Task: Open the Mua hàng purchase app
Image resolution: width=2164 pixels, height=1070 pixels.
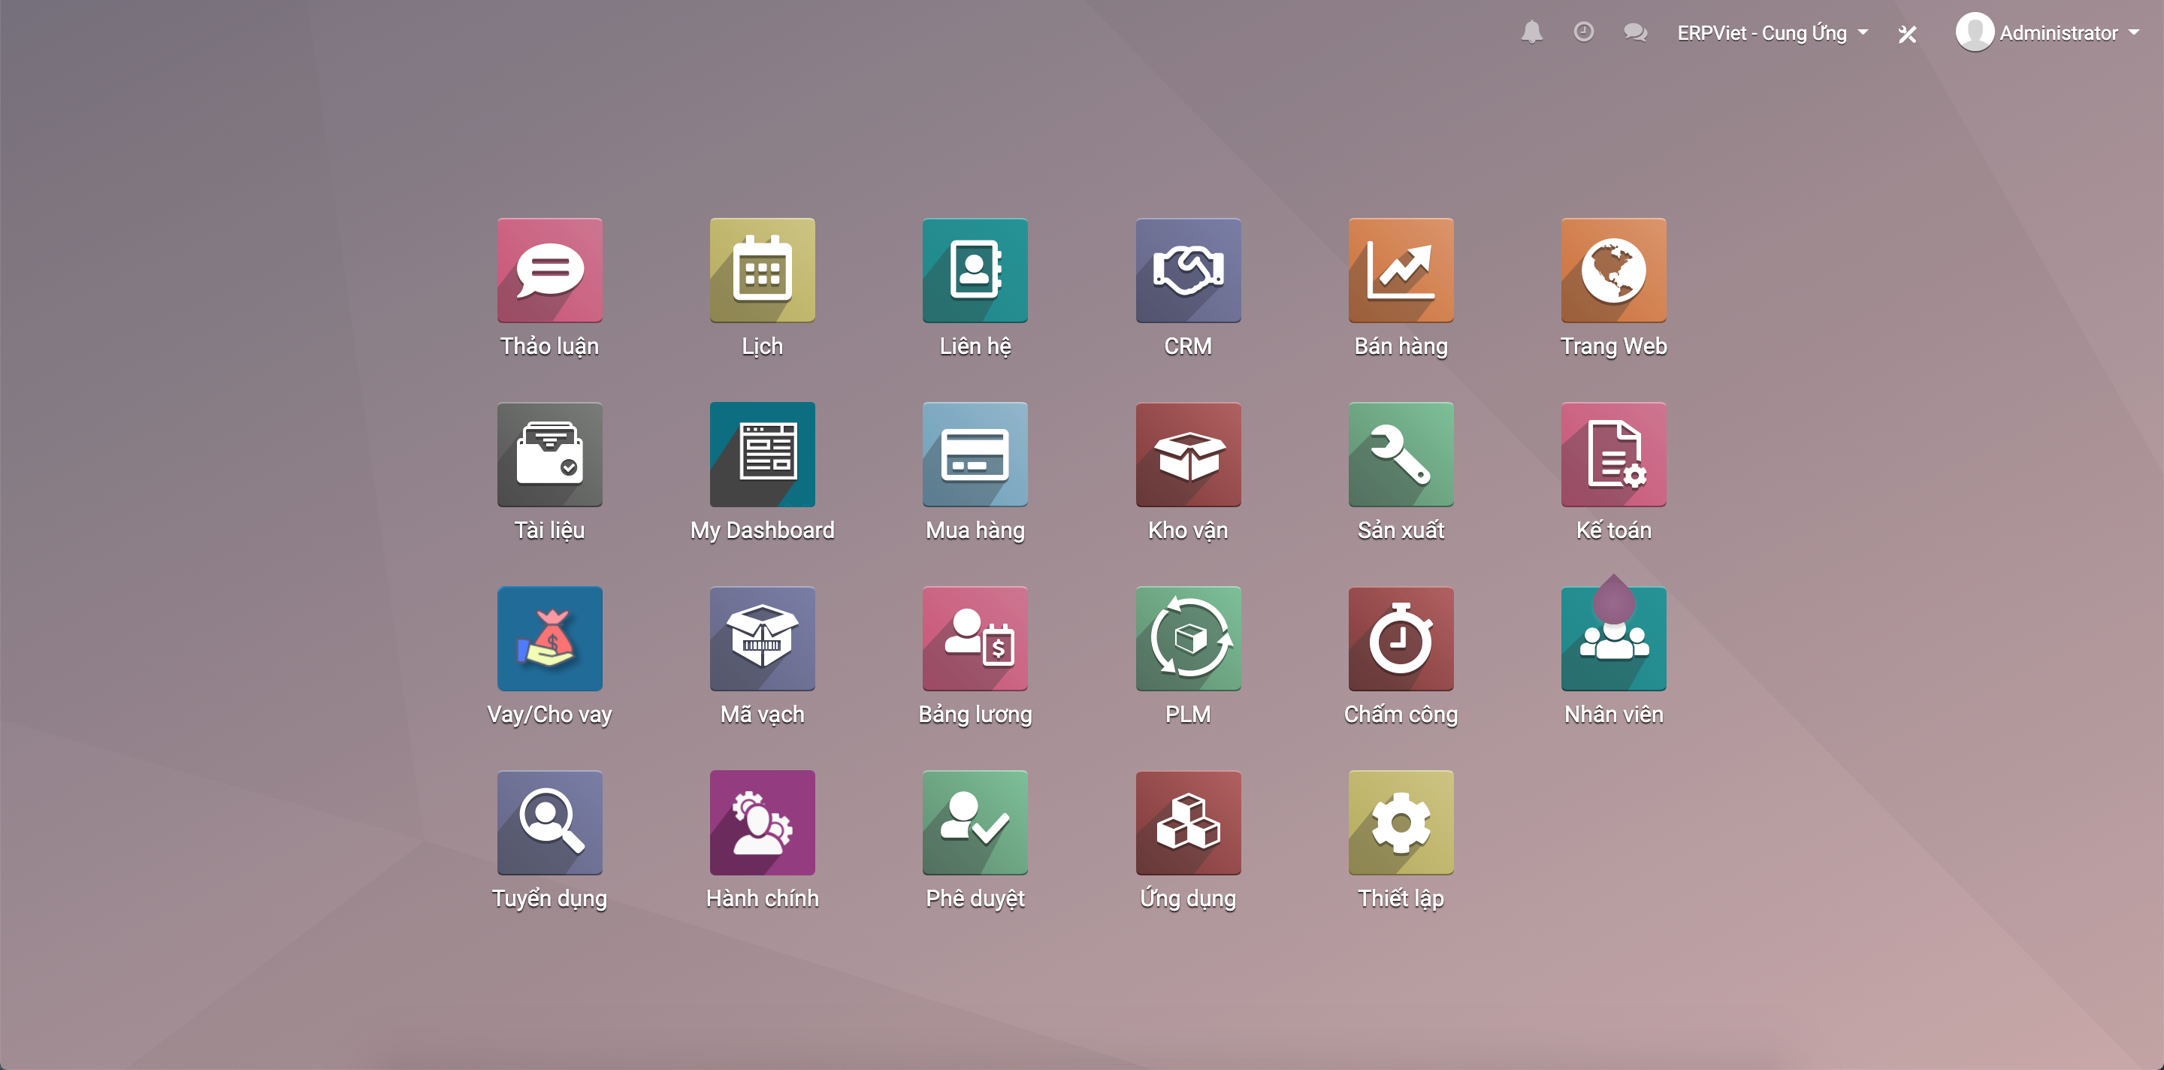Action: tap(975, 455)
